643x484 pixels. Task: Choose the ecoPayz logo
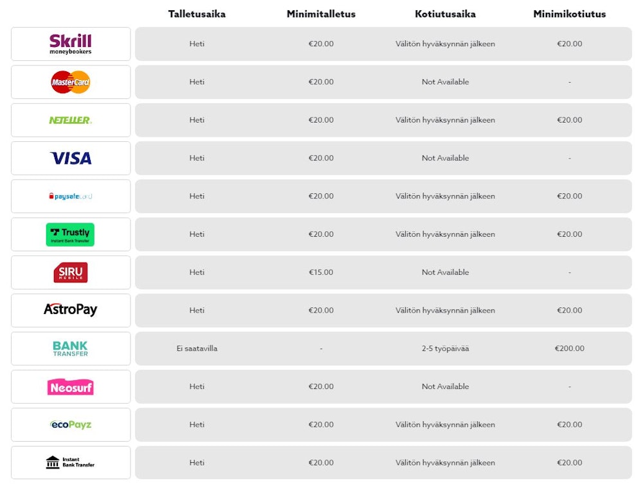(x=71, y=424)
